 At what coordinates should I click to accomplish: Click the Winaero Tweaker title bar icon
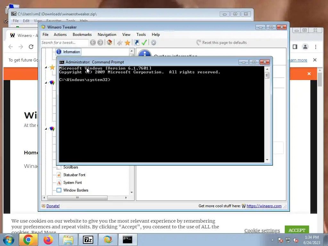click(43, 27)
